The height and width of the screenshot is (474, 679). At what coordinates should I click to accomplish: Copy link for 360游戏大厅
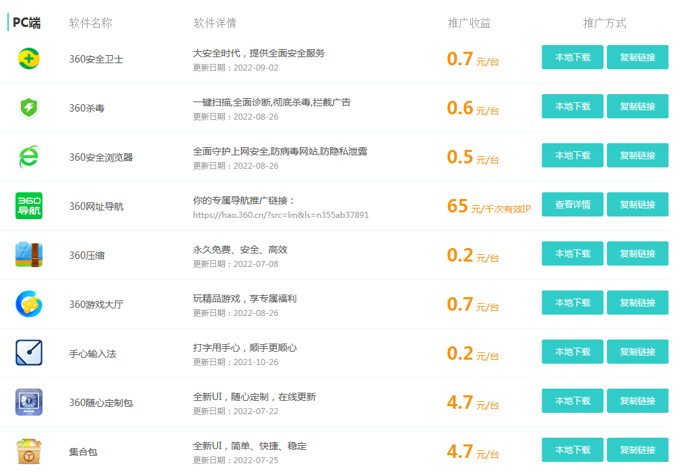click(637, 303)
